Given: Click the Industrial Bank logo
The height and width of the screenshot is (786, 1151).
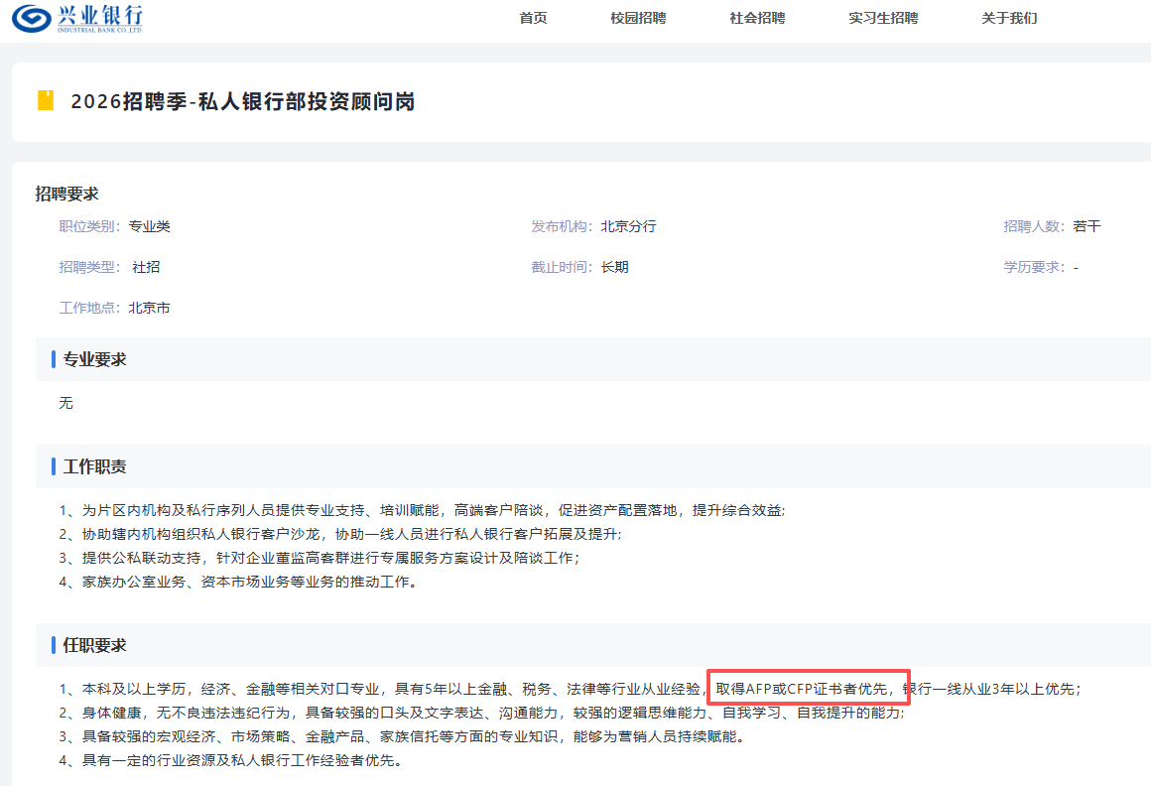Looking at the screenshot, I should coord(78,18).
